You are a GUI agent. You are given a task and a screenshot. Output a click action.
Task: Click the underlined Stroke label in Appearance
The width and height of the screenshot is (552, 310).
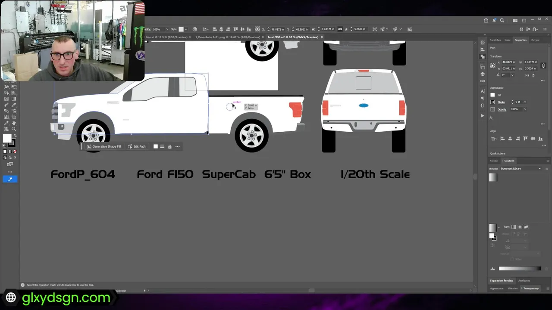point(501,102)
